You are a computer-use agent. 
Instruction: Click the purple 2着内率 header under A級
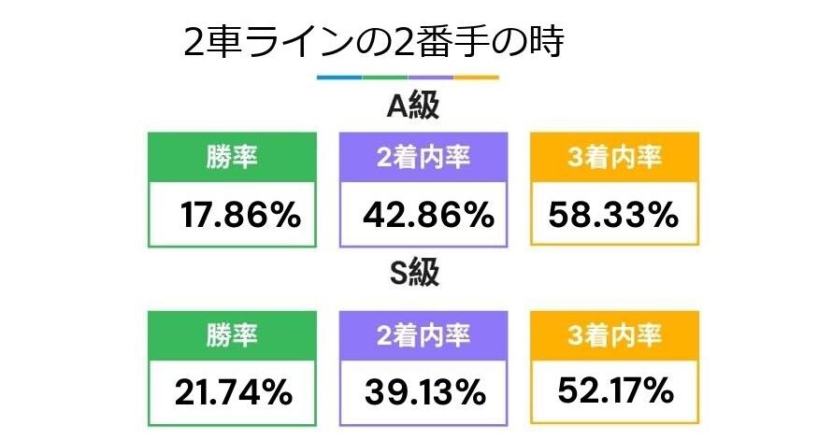[423, 157]
